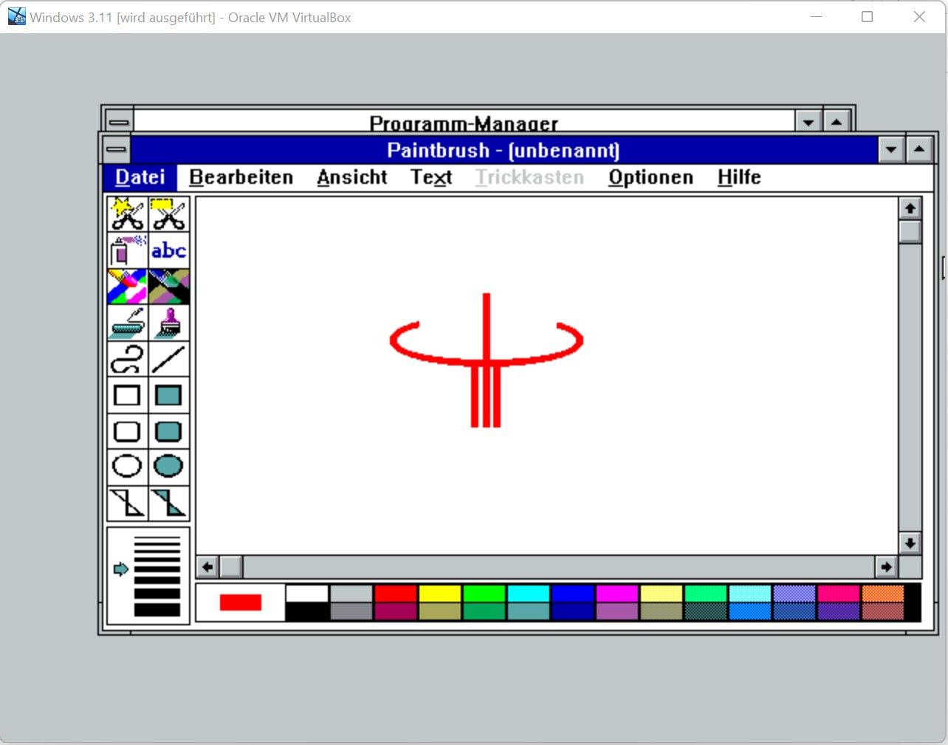Choose the Airbrush spray can tool
The height and width of the screenshot is (745, 948).
tap(127, 250)
